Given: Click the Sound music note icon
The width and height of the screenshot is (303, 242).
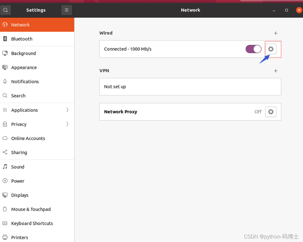Looking at the screenshot, I should 5,166.
